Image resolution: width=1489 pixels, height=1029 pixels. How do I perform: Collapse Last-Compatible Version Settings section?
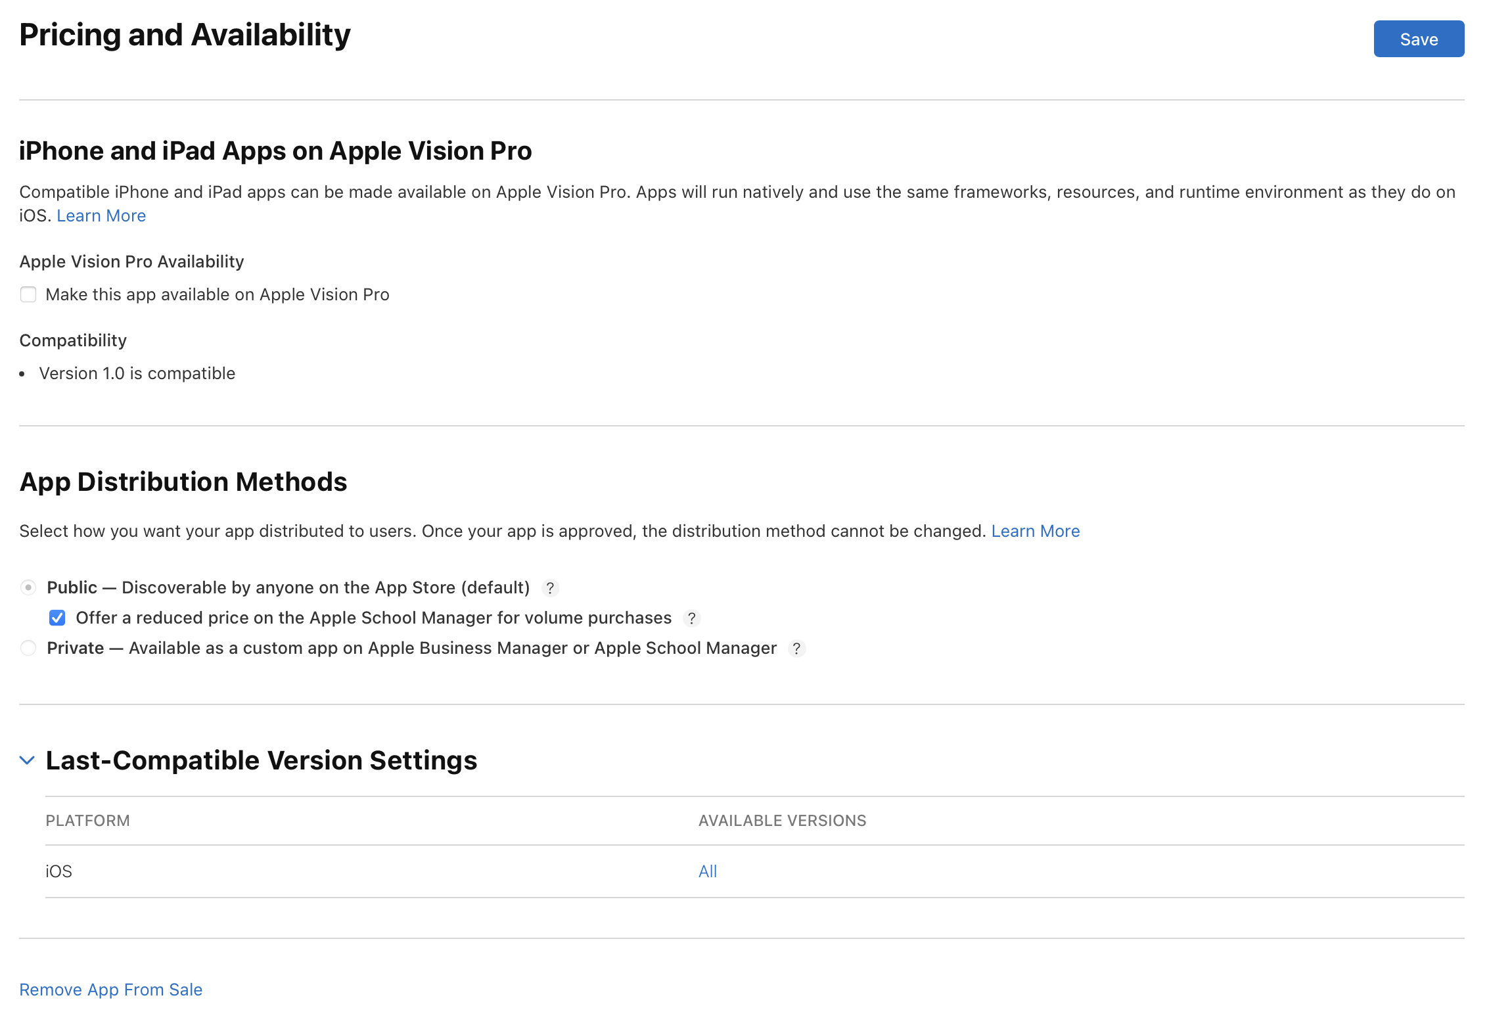(27, 760)
